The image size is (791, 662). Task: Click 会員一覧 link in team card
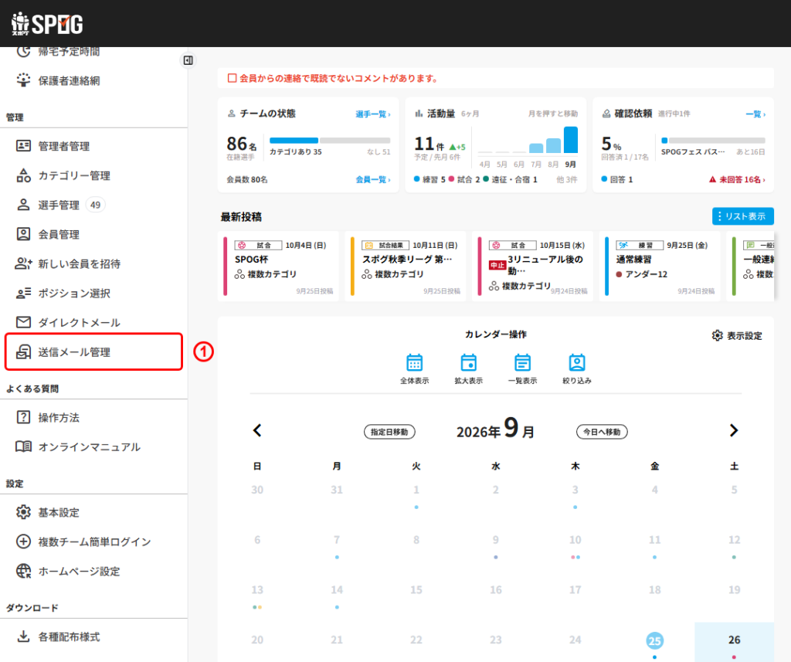click(373, 180)
